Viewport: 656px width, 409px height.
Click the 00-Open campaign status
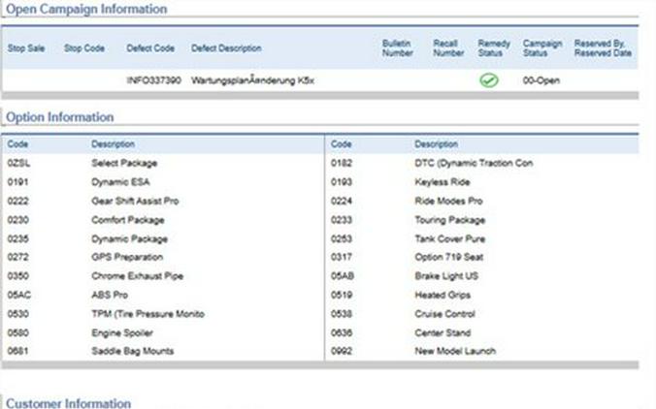[541, 80]
